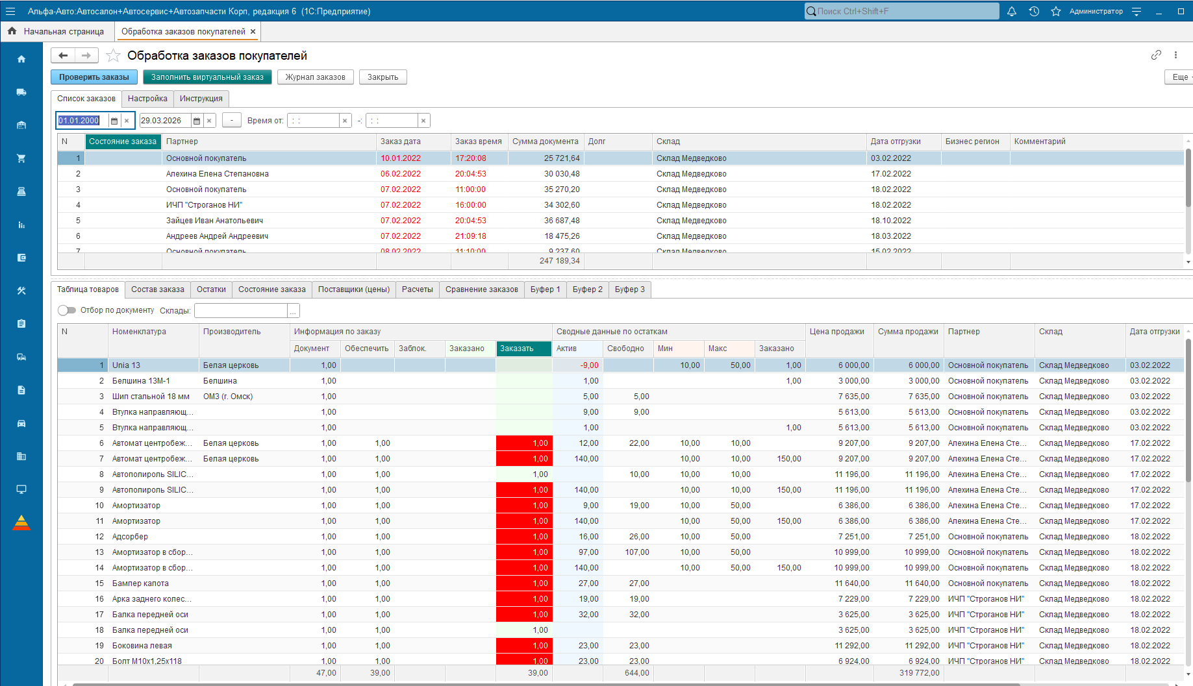Open calendar picker for start date 01.01.2000

pos(114,121)
